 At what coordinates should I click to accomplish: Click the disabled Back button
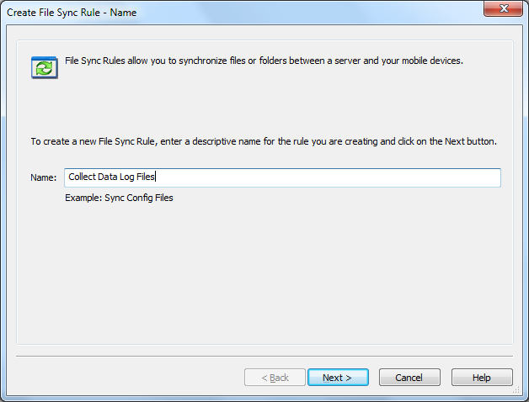click(x=275, y=378)
